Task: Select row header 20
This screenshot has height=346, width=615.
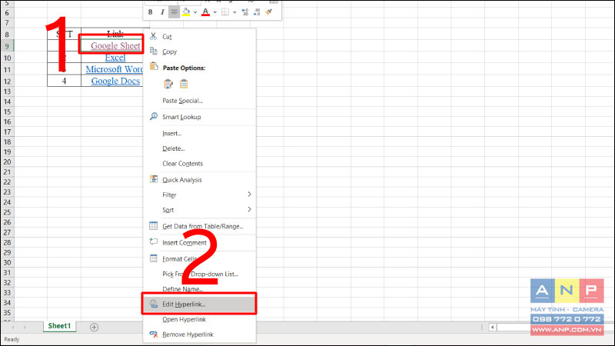Action: [7, 162]
